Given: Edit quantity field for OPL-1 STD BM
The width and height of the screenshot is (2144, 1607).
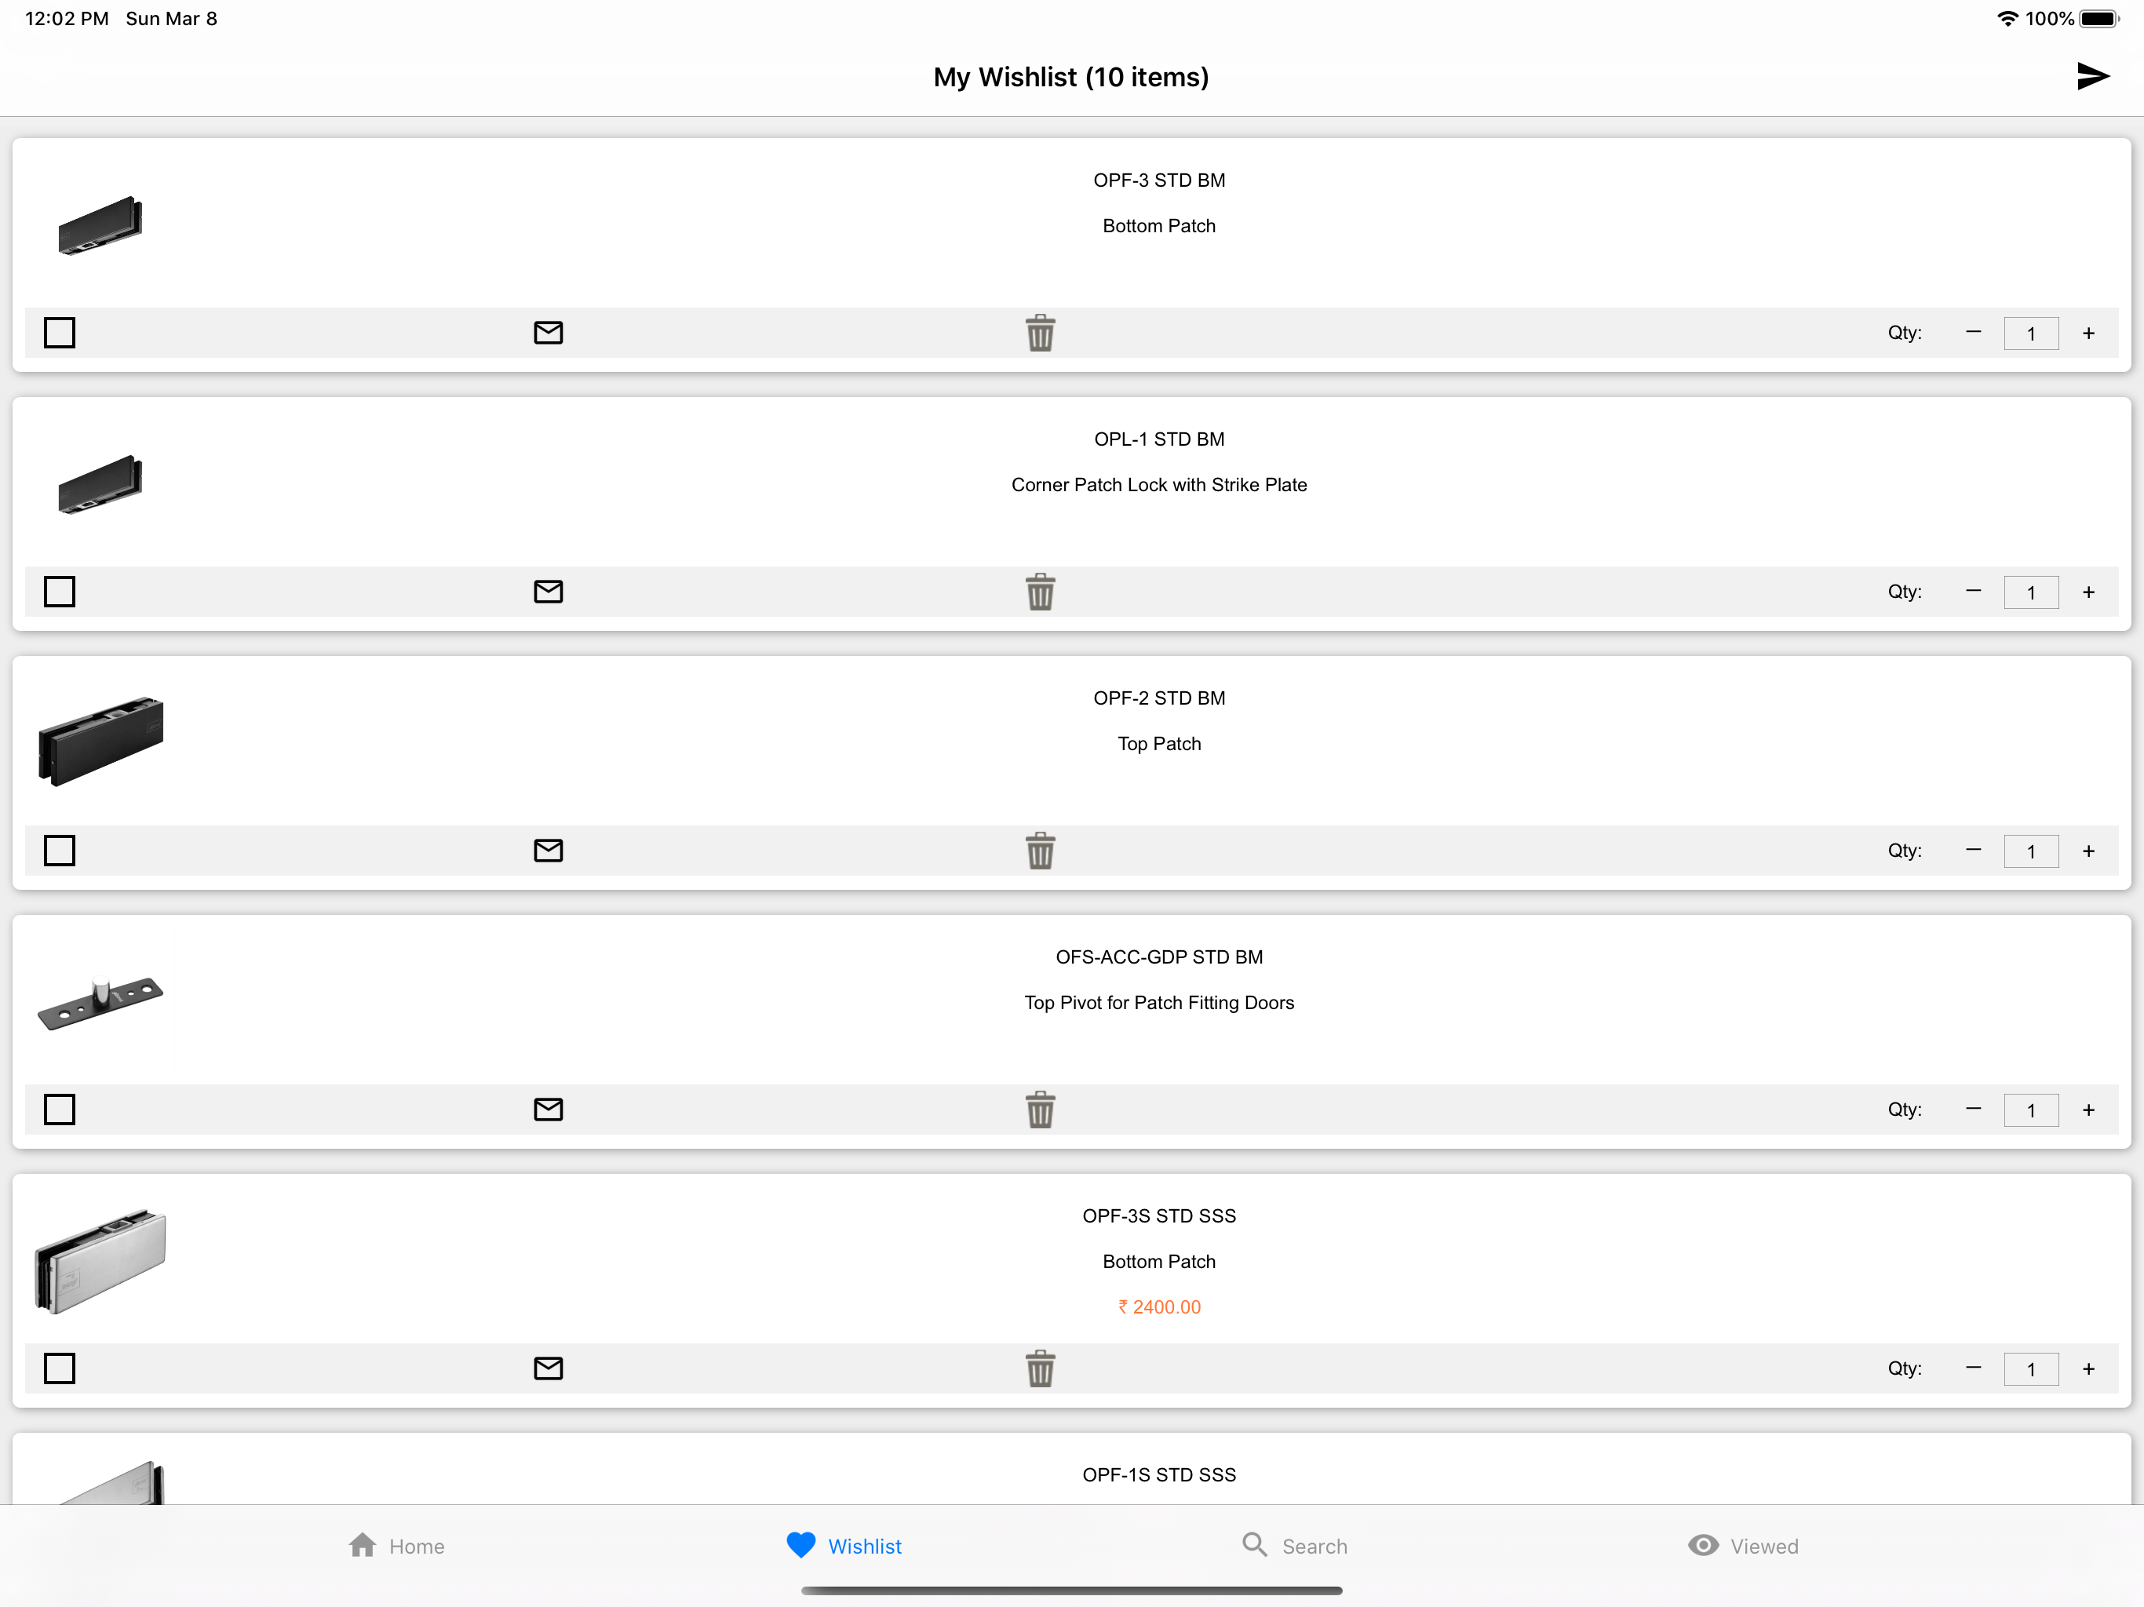Looking at the screenshot, I should 2030,592.
